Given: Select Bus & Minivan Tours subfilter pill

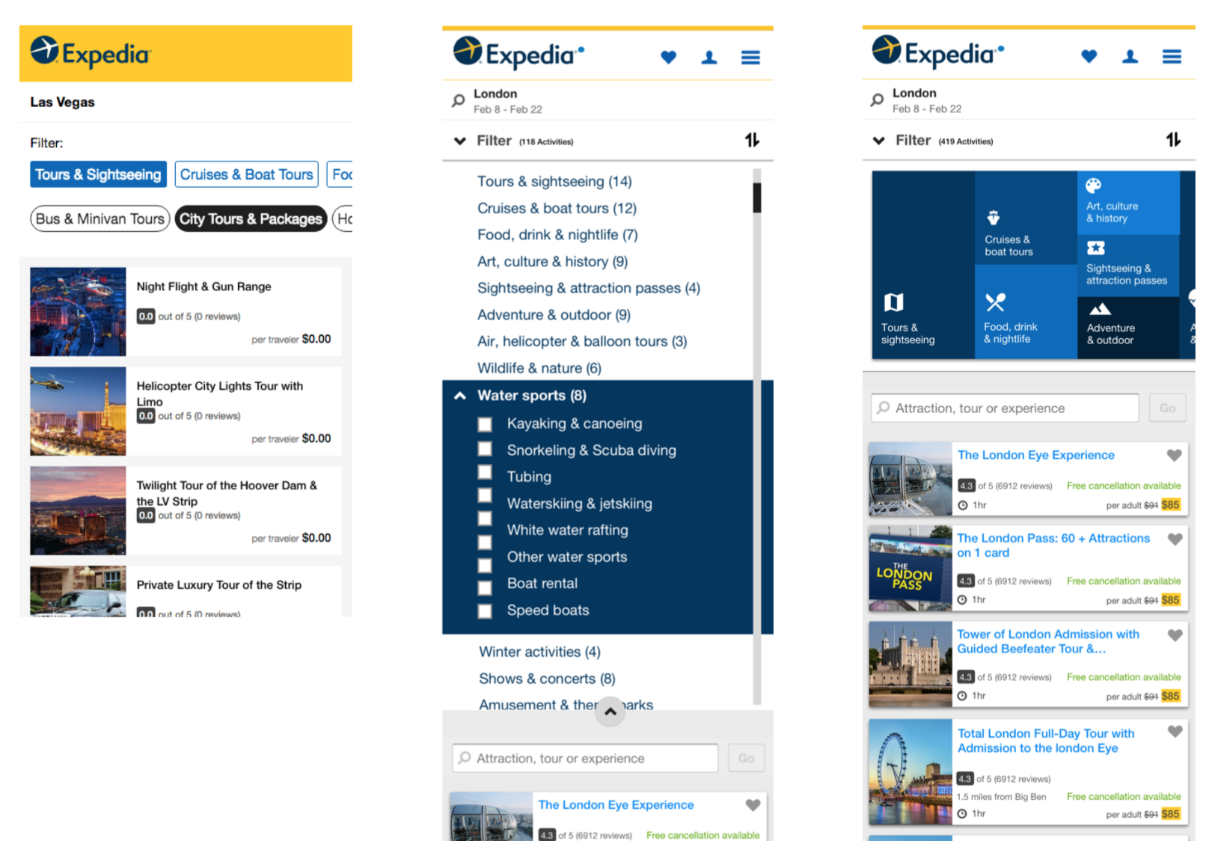Looking at the screenshot, I should (x=100, y=218).
